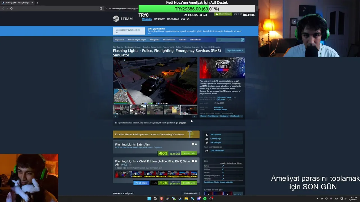The height and width of the screenshot is (202, 360).
Task: Click Simülasyon tag
Action: pos(224,116)
